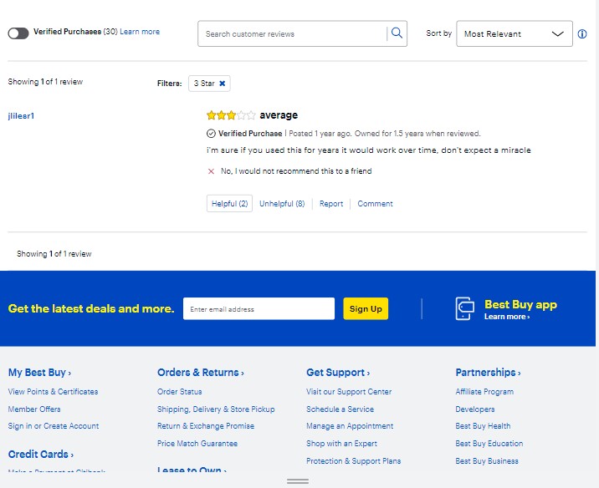Click the magnifying glass search icon
This screenshot has height=488, width=599.
tap(397, 33)
